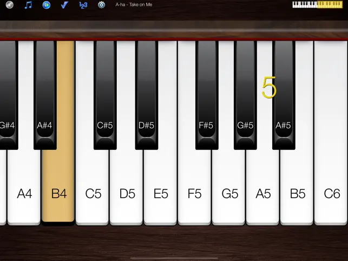Open the settings gear icon
348x261 pixels.
tap(101, 5)
